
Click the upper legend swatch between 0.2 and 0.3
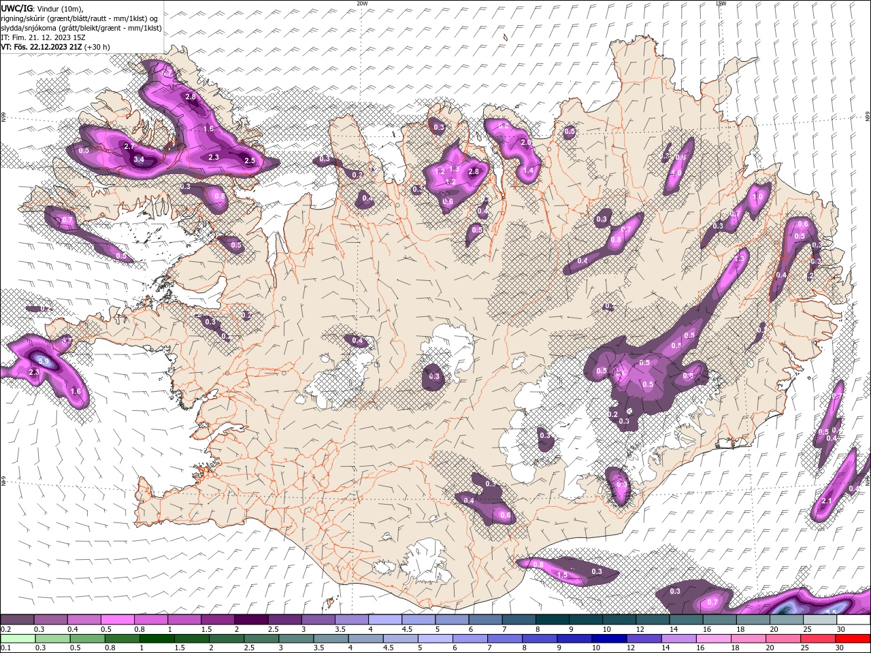click(x=17, y=620)
